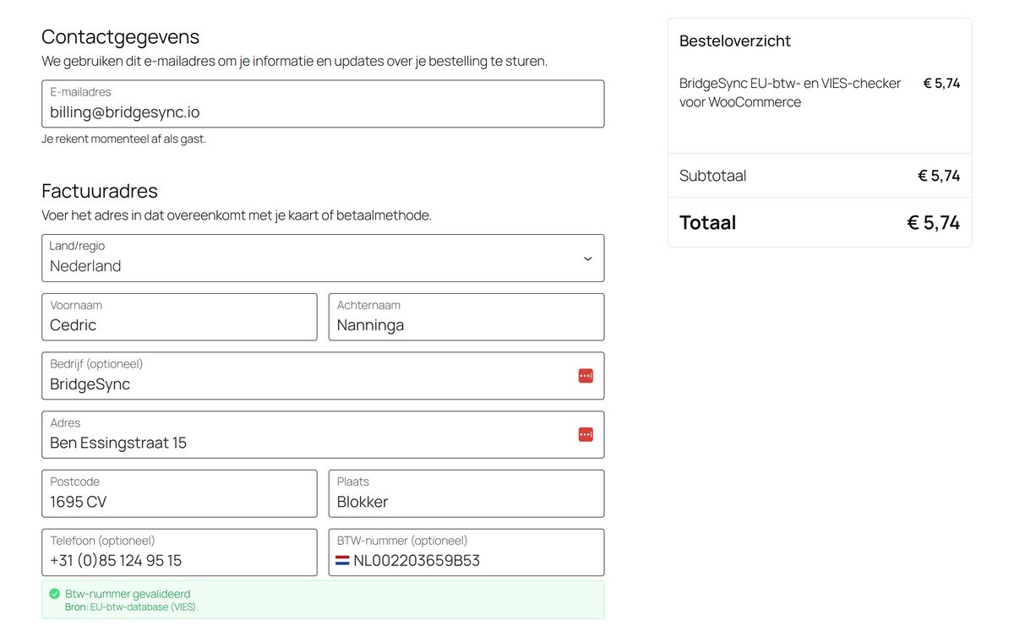This screenshot has width=1014, height=637.
Task: Click the "Je rekent momenteel af als gast" notice
Action: tap(123, 139)
